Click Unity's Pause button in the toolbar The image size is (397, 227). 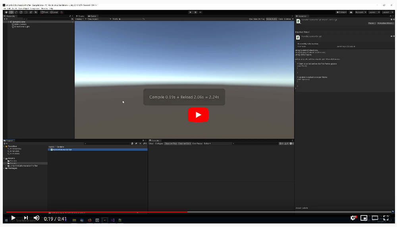point(195,12)
